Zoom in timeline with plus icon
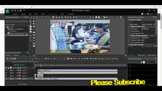162x91 pixels. (x=7, y=59)
